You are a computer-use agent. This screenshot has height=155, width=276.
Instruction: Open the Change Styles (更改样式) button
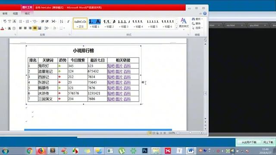[x=184, y=24]
